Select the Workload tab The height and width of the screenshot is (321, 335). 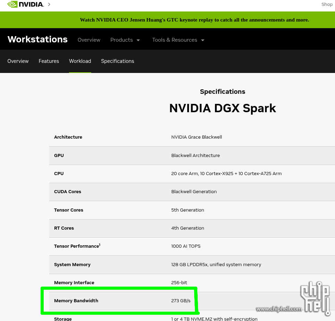80,61
